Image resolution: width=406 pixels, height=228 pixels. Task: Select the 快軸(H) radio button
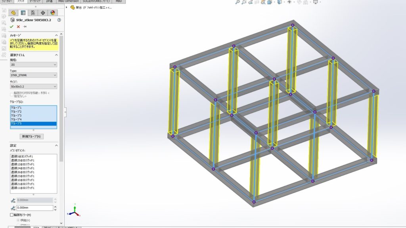click(18, 220)
